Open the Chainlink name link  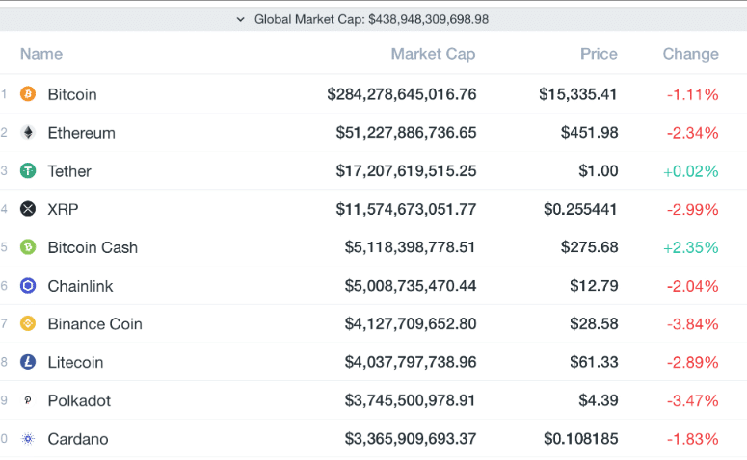click(x=81, y=286)
